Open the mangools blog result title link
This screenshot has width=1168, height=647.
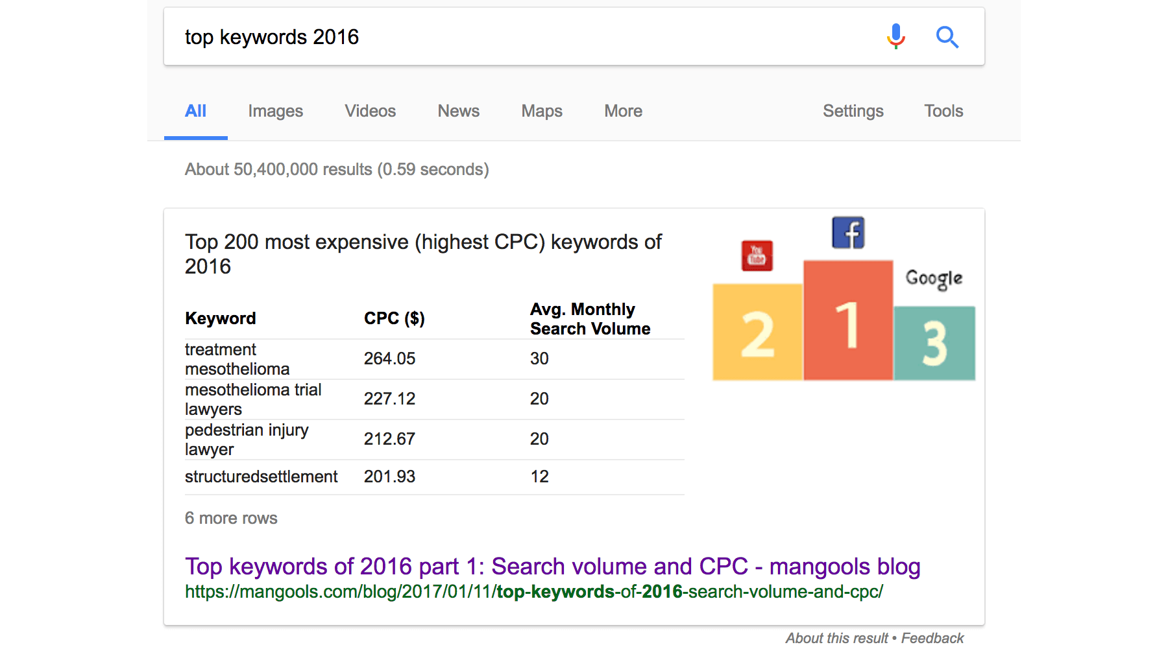pyautogui.click(x=552, y=566)
